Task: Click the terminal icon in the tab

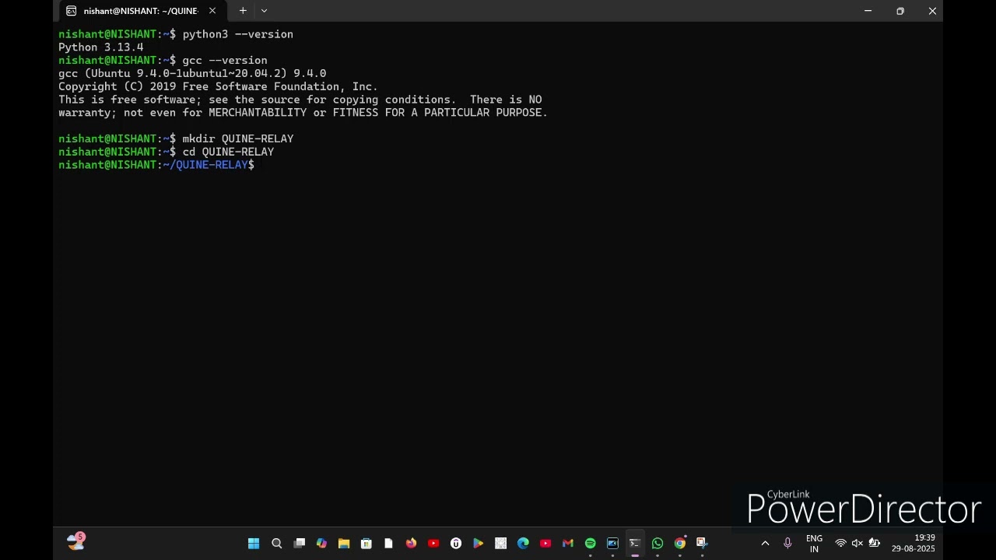Action: click(71, 11)
